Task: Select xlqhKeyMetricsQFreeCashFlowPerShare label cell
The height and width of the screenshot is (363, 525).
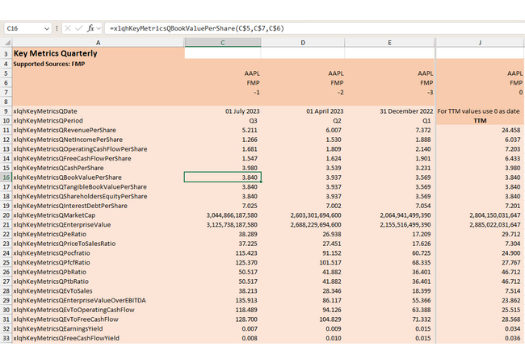Action: 98,158
